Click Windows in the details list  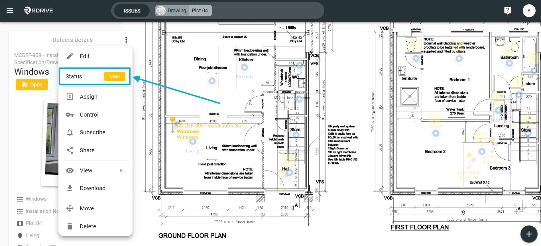pyautogui.click(x=36, y=199)
